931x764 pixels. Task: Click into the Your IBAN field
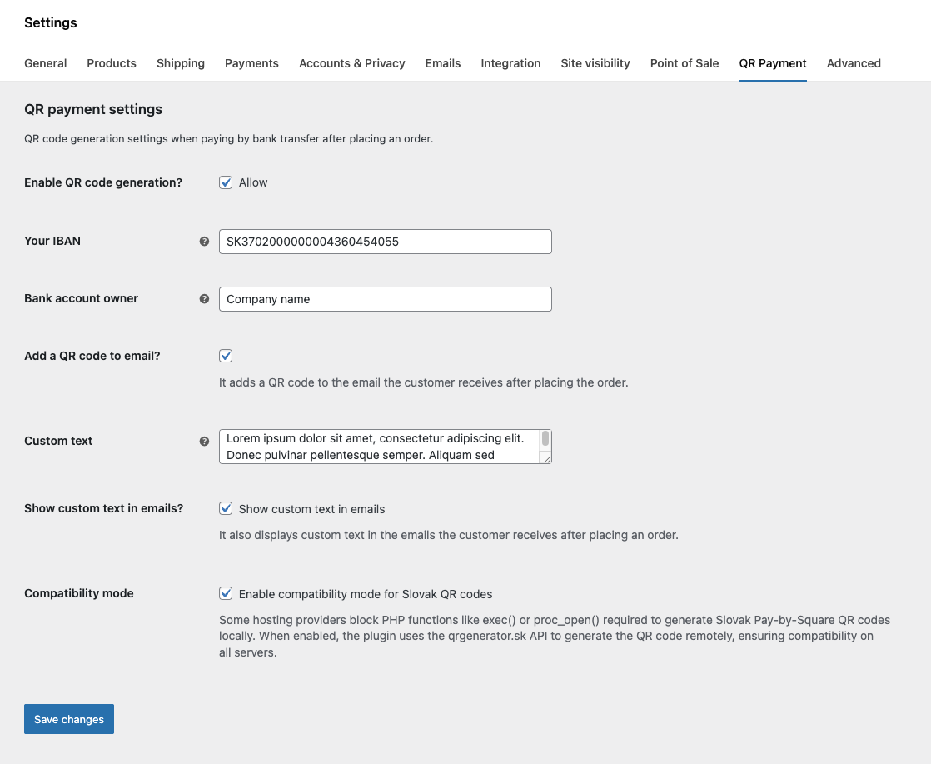point(385,242)
